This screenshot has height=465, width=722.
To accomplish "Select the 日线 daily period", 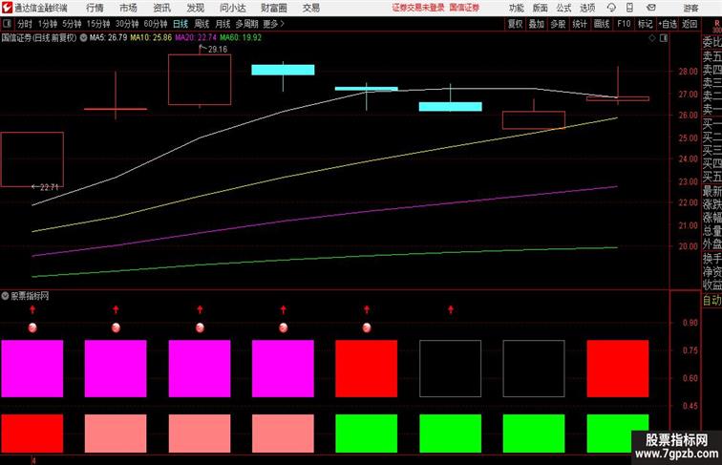I will point(180,24).
